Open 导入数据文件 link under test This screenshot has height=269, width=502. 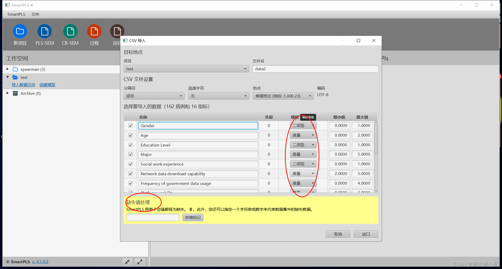pos(24,85)
